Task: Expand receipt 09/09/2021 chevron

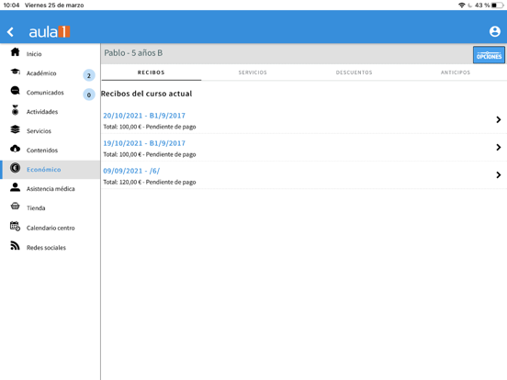Action: [498, 174]
